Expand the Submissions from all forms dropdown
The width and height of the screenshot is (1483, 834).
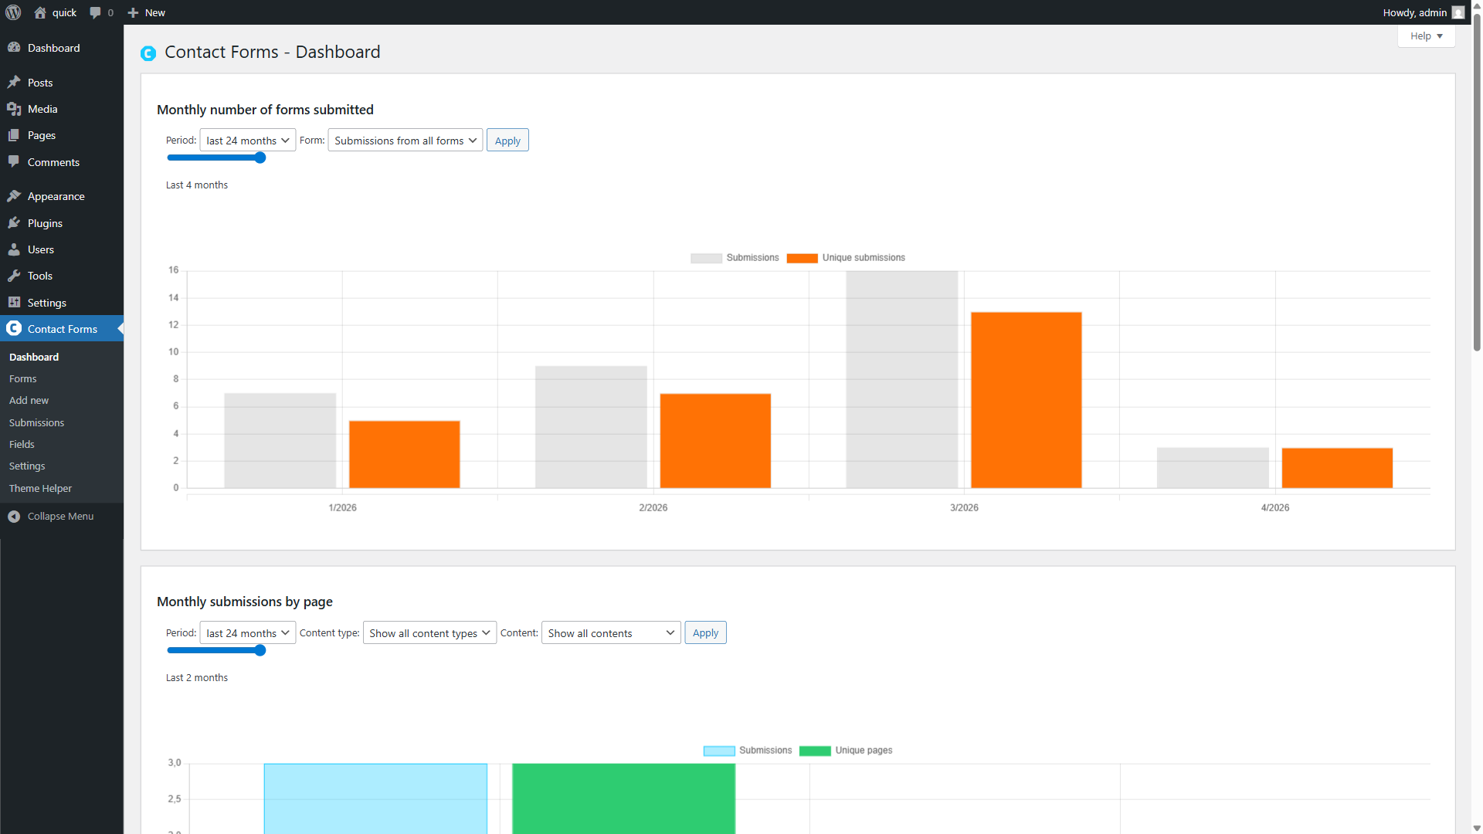[405, 141]
